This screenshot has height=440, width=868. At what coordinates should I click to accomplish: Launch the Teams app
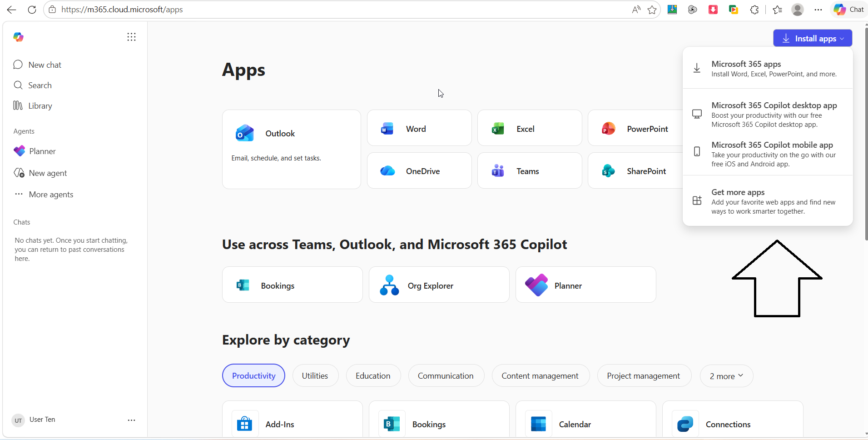tap(530, 170)
